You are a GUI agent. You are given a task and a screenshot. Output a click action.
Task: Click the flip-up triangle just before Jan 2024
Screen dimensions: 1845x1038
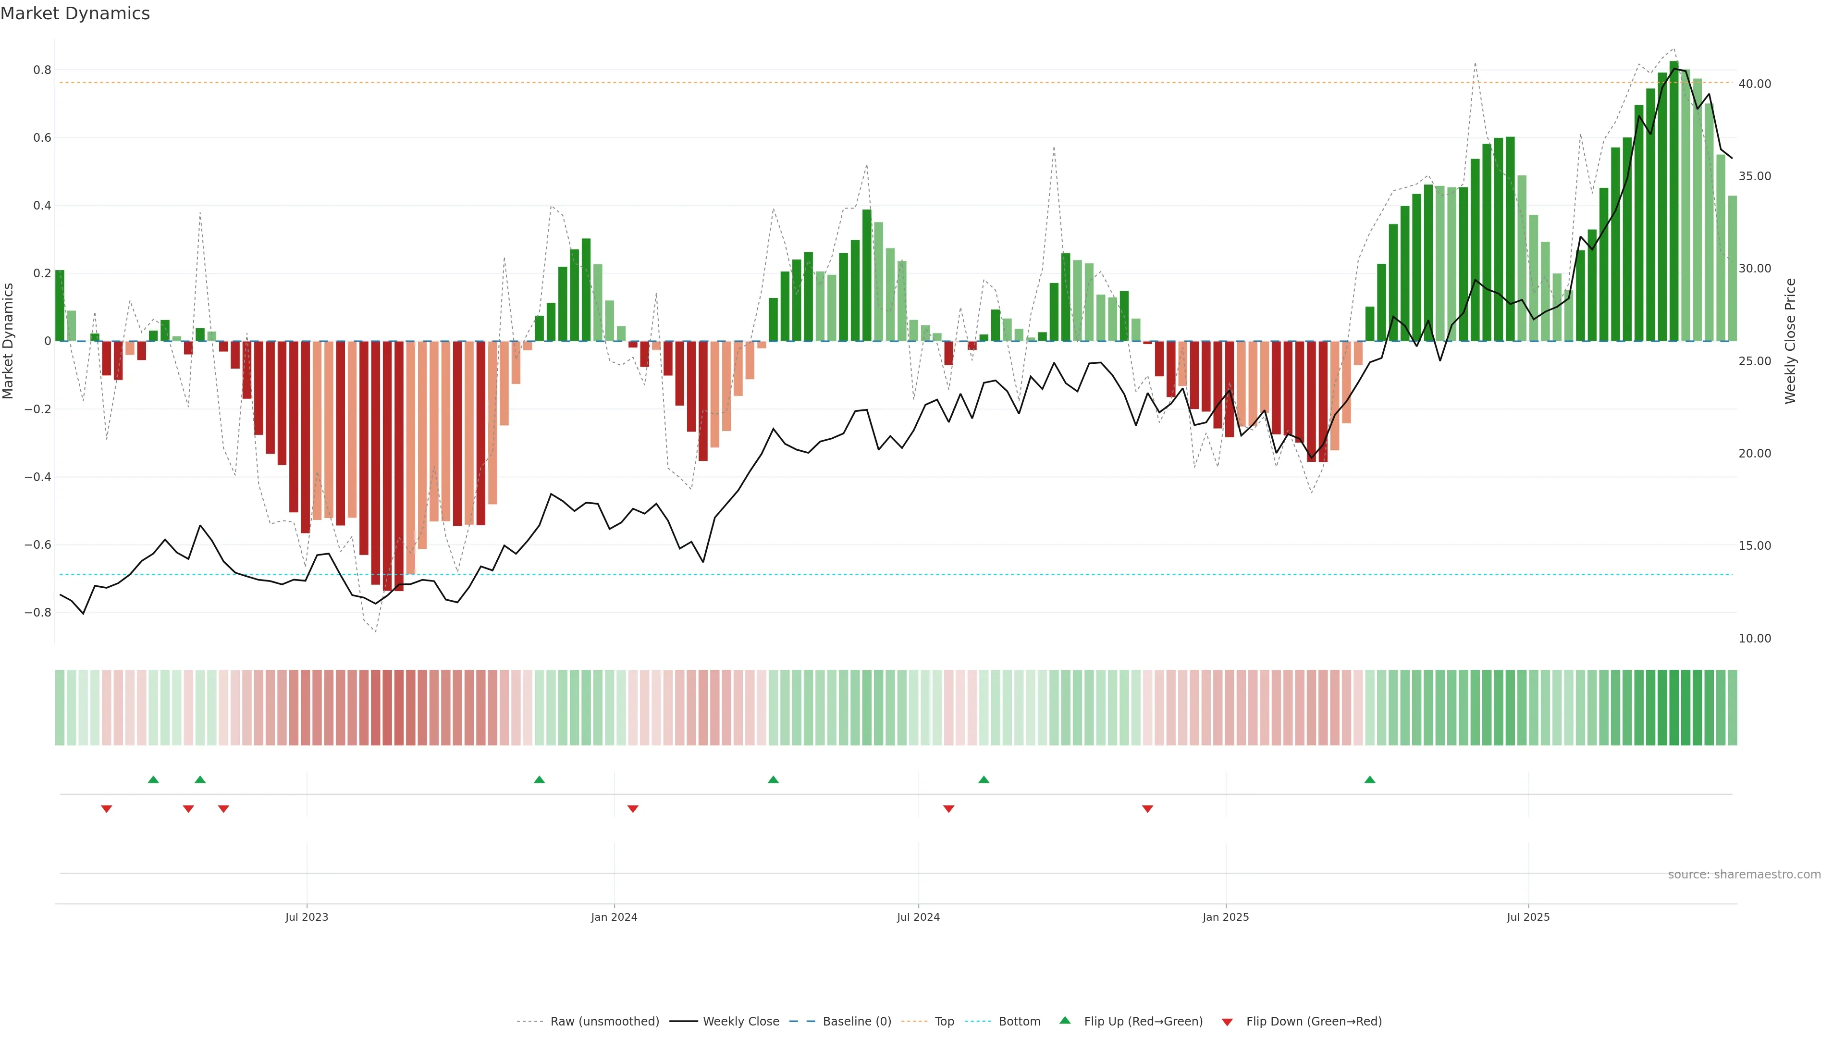point(539,779)
